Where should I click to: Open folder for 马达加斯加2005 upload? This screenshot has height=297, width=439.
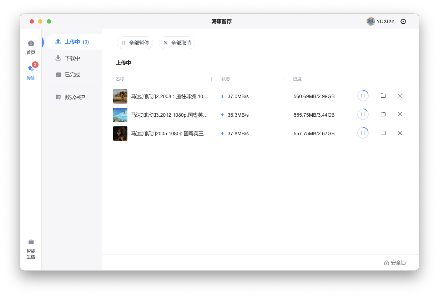point(383,133)
